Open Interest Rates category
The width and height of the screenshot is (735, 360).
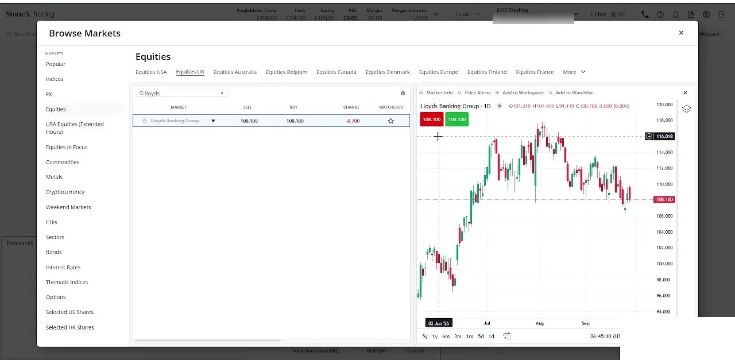[x=63, y=268]
